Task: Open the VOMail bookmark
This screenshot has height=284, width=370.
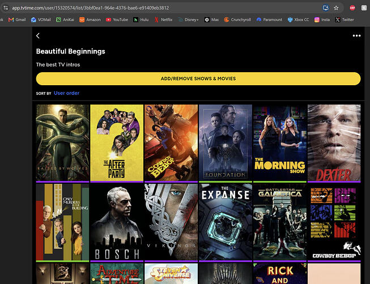Action: click(x=41, y=20)
